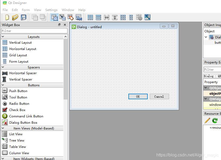Click the Widget Box scrollbar up arrow
The height and width of the screenshot is (160, 221).
(66, 37)
